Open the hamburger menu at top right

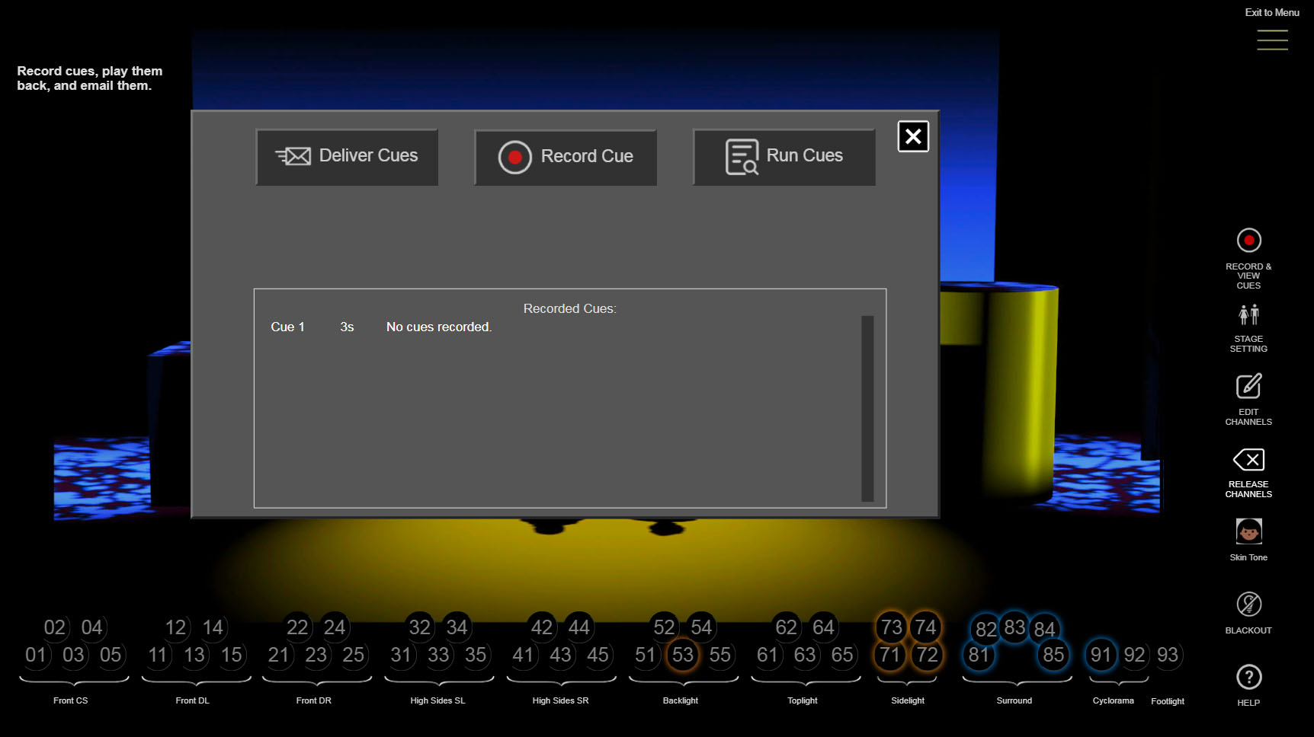coord(1272,40)
